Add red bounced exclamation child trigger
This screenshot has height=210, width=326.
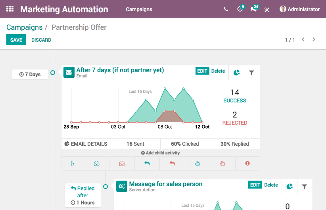[x=247, y=164]
